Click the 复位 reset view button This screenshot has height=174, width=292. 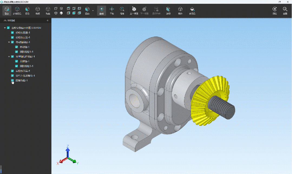coord(275,10)
